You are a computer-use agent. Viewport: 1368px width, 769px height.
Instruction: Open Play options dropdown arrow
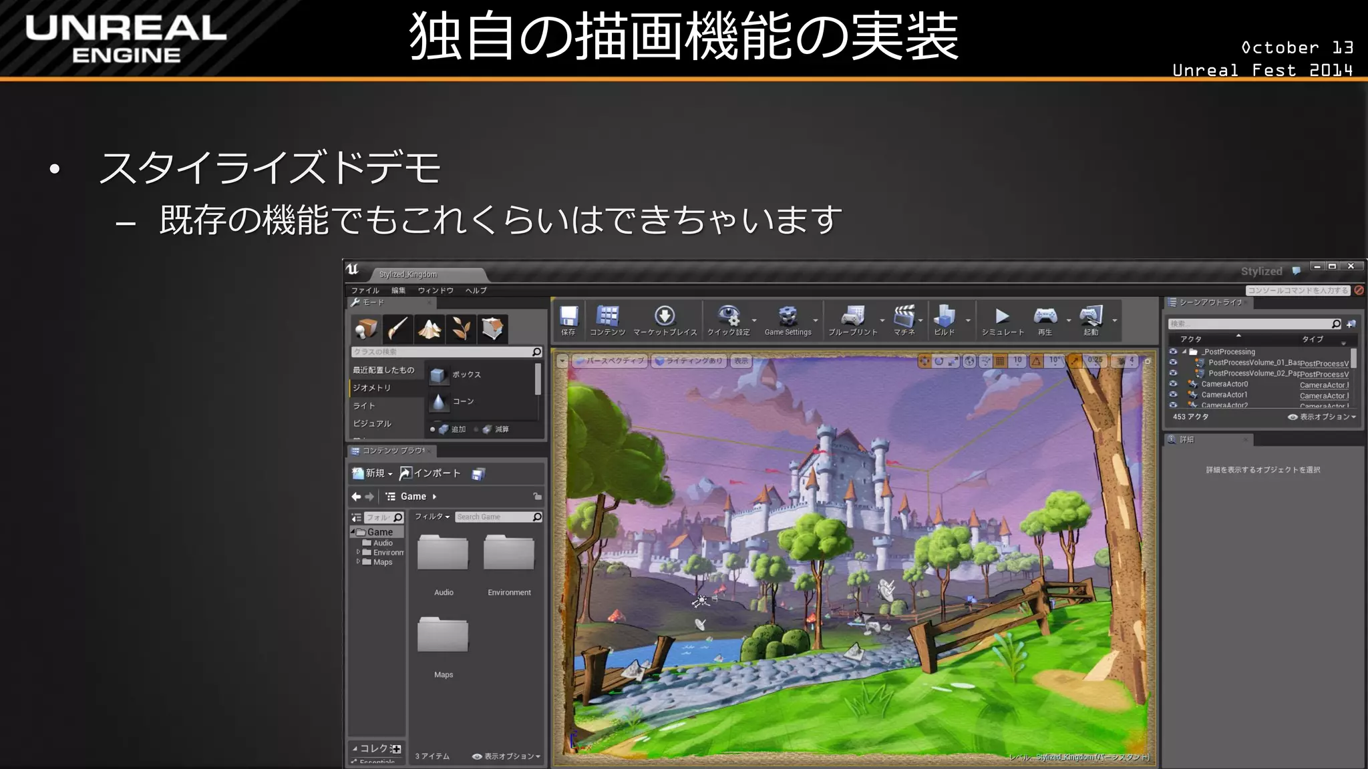[1069, 320]
